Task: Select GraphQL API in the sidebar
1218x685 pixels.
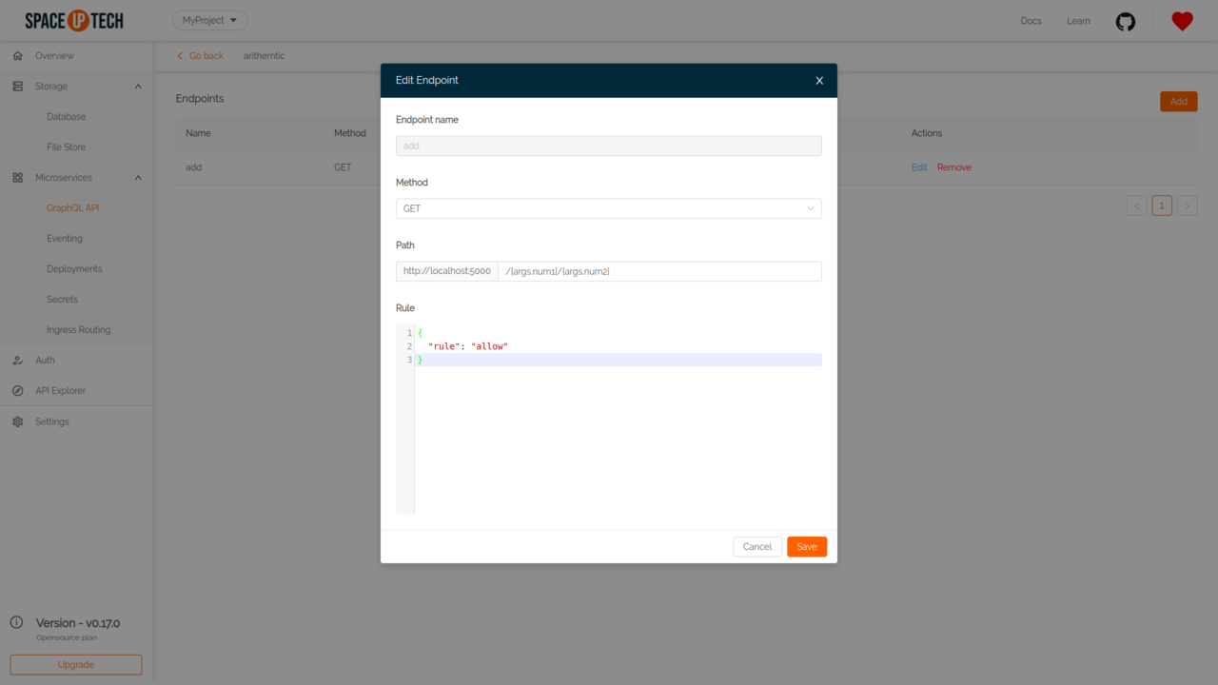Action: pyautogui.click(x=74, y=207)
